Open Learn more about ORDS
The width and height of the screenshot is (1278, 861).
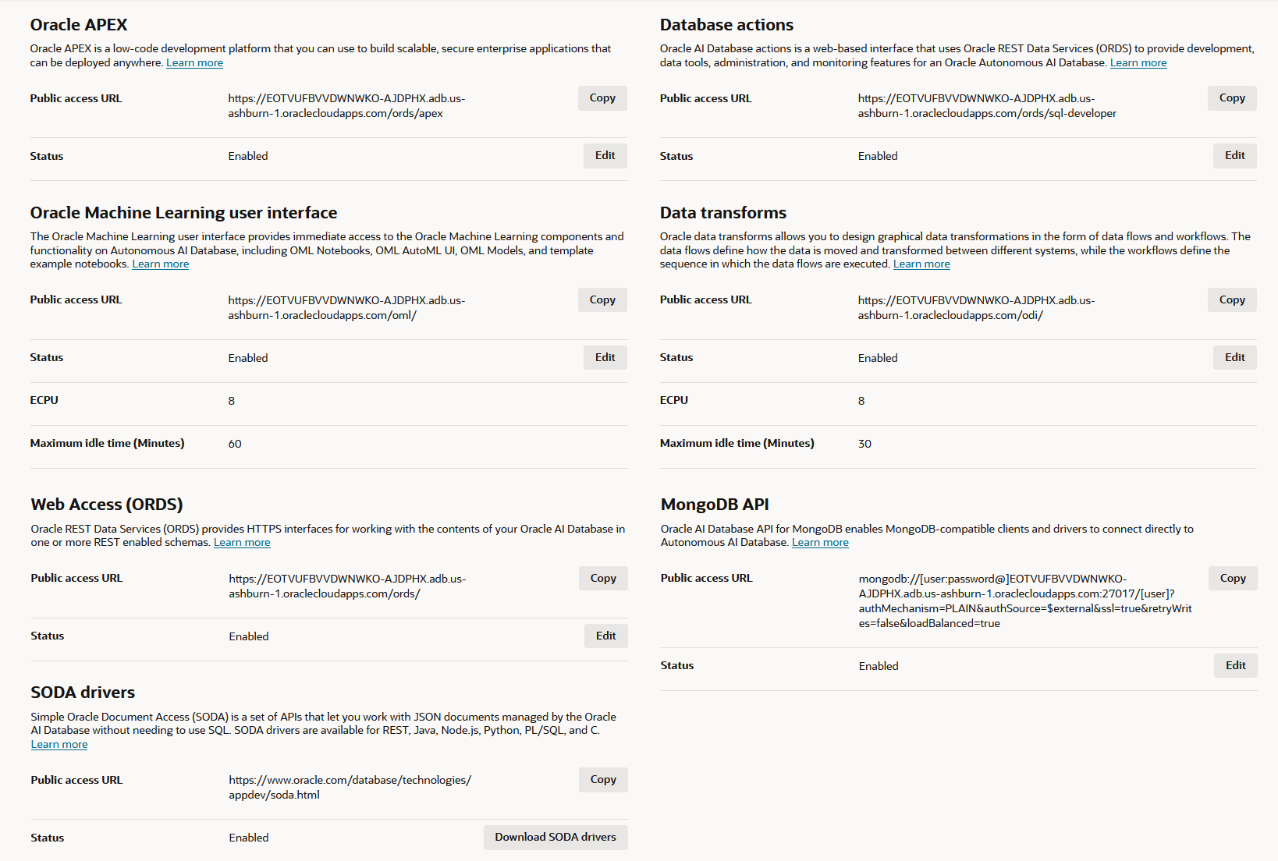point(242,542)
